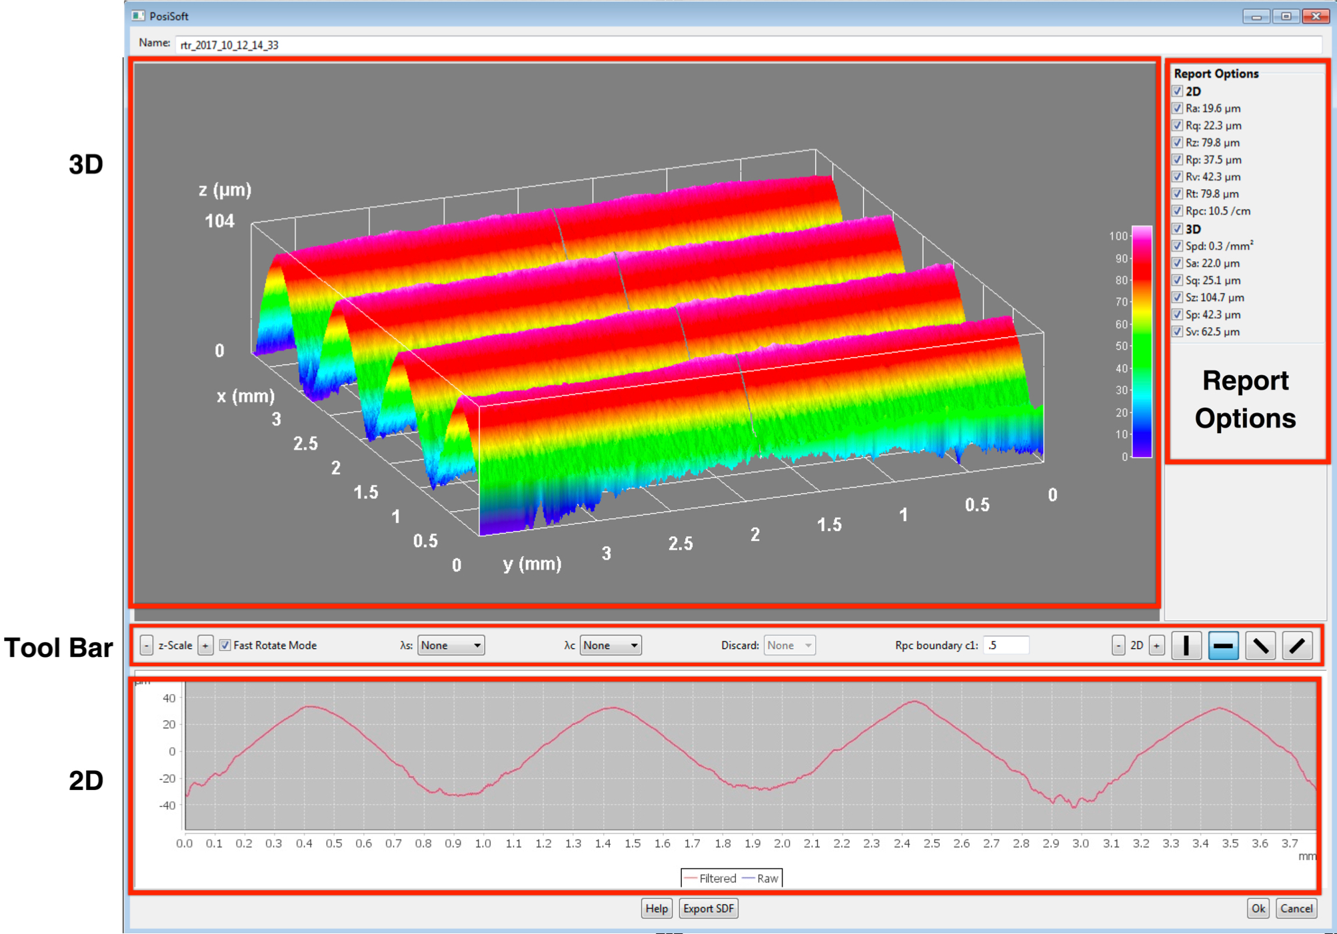Screen dimensions: 1337x934
Task: Open the Discard dropdown
Action: pos(789,645)
